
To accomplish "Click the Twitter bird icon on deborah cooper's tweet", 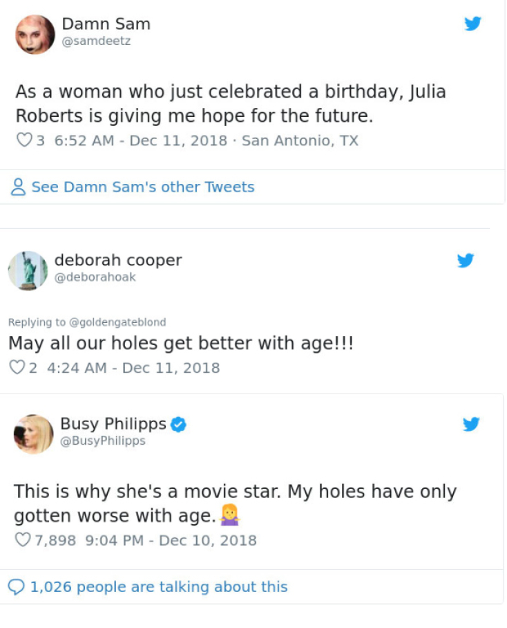I will (466, 261).
